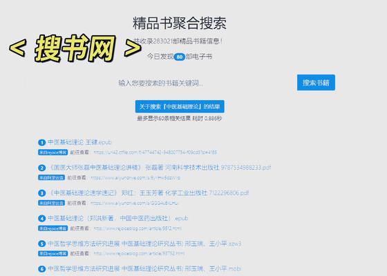Focus the book keyword search input field
Screen dimensions: 387x276
(x=160, y=83)
